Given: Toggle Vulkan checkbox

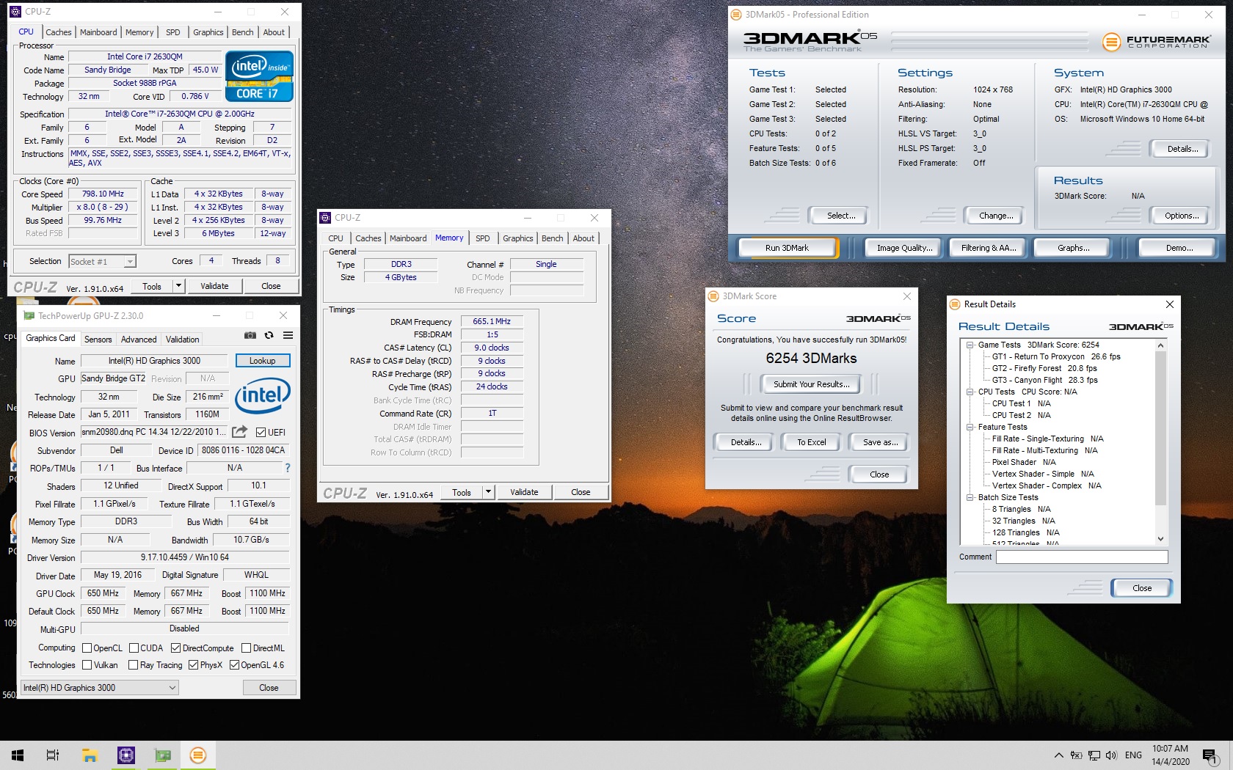Looking at the screenshot, I should 87,665.
